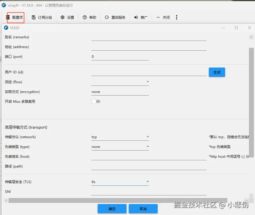Click the horizontal scrollbar right arrow
255x215 pixels.
coord(247,200)
